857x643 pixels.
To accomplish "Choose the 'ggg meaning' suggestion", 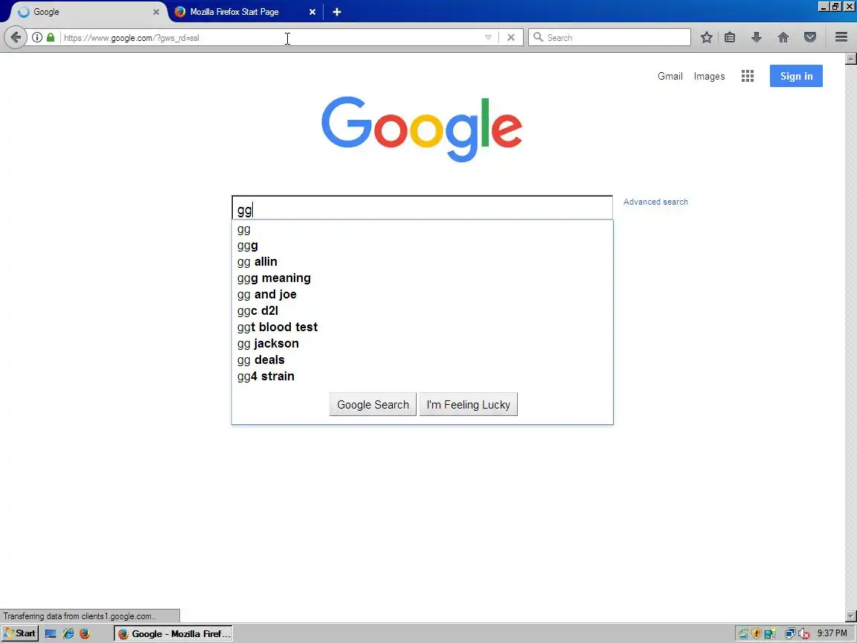I will [422, 278].
